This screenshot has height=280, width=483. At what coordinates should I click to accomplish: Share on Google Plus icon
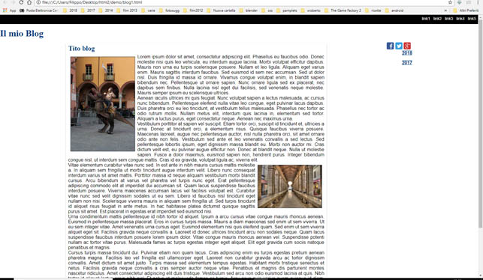(x=407, y=46)
